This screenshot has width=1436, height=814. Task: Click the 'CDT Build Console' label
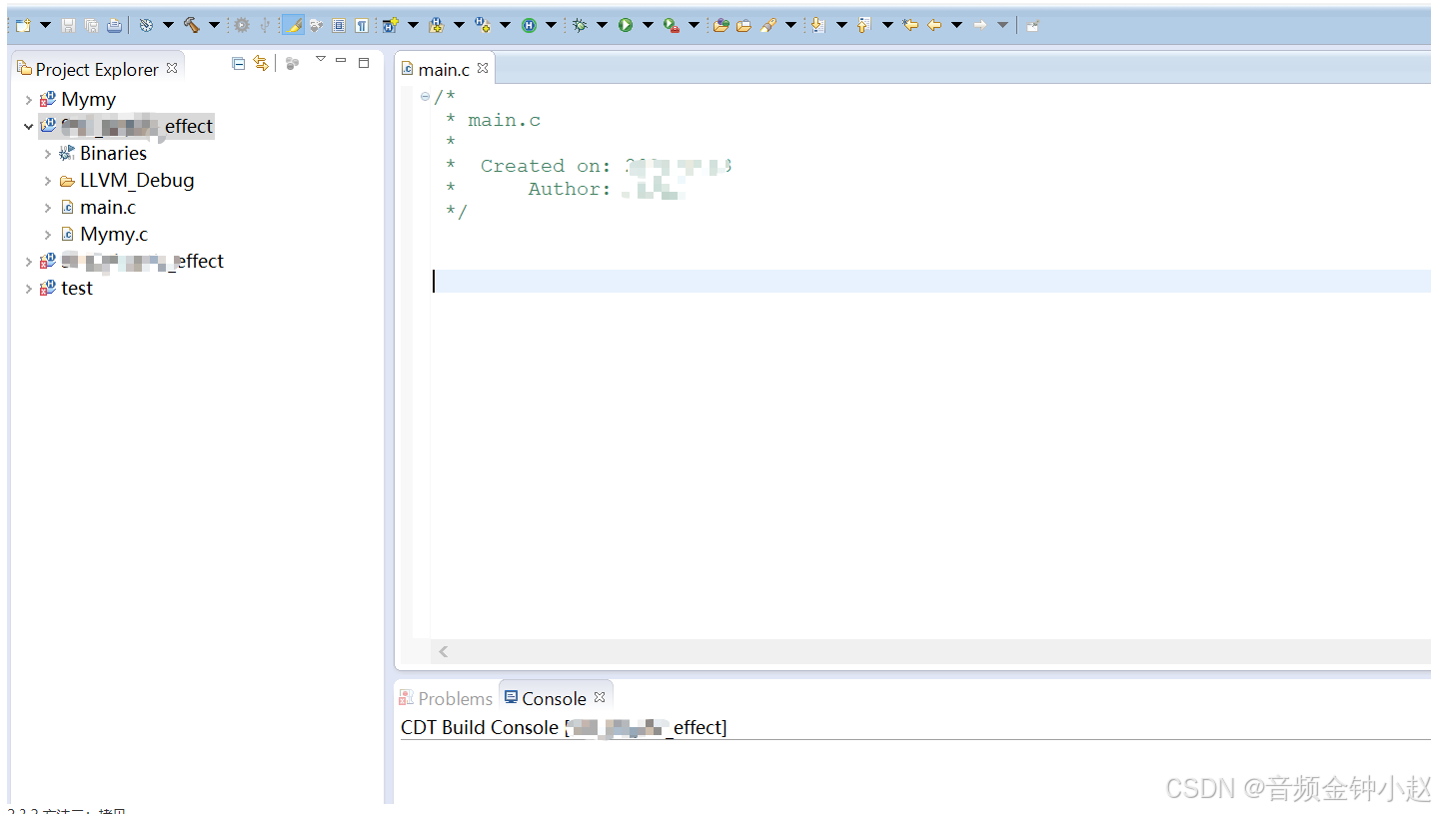point(480,728)
